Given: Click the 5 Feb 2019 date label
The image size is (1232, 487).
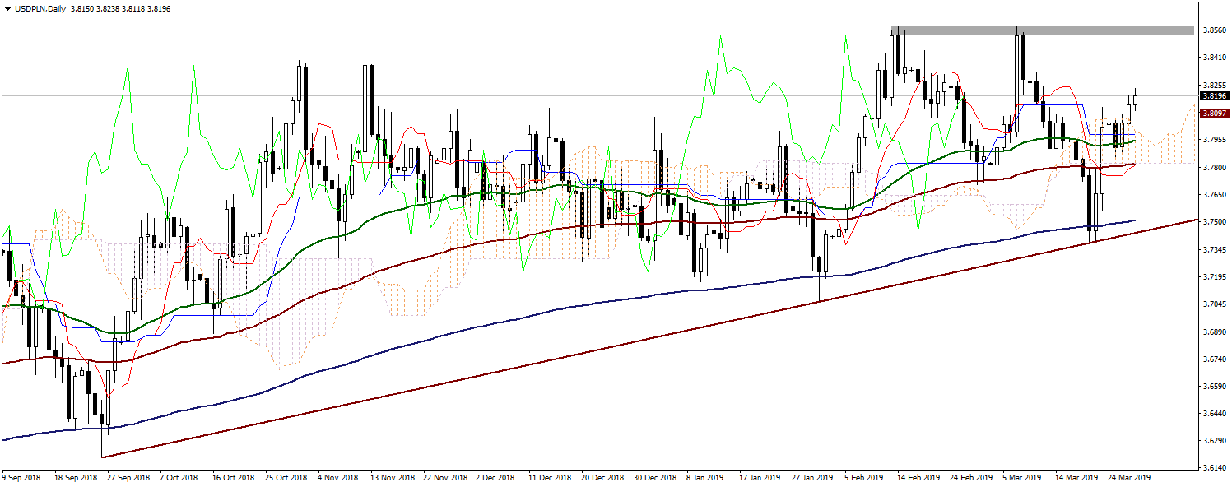Looking at the screenshot, I should (865, 477).
